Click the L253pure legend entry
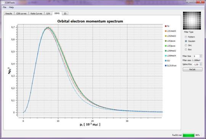This screenshot has height=139, width=206. pos(170,46)
